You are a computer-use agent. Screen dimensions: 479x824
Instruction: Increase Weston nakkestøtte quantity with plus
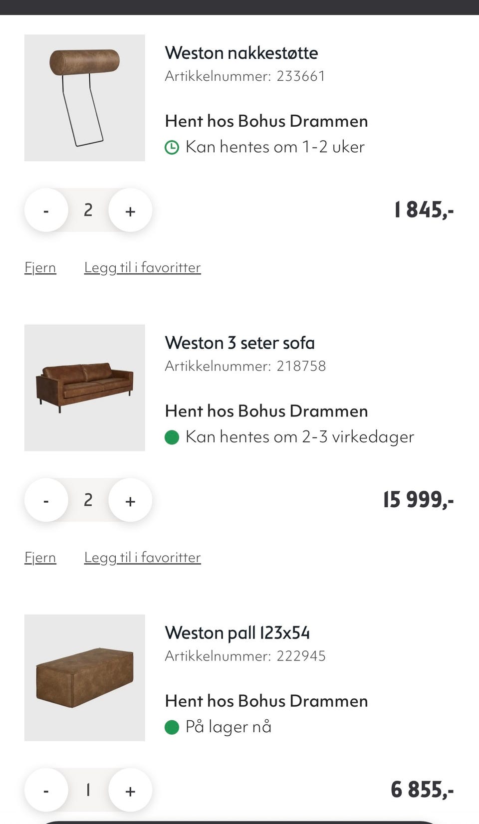coord(130,210)
